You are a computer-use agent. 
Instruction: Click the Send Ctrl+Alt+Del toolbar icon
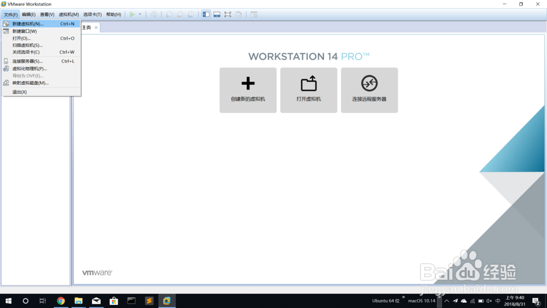click(x=154, y=14)
